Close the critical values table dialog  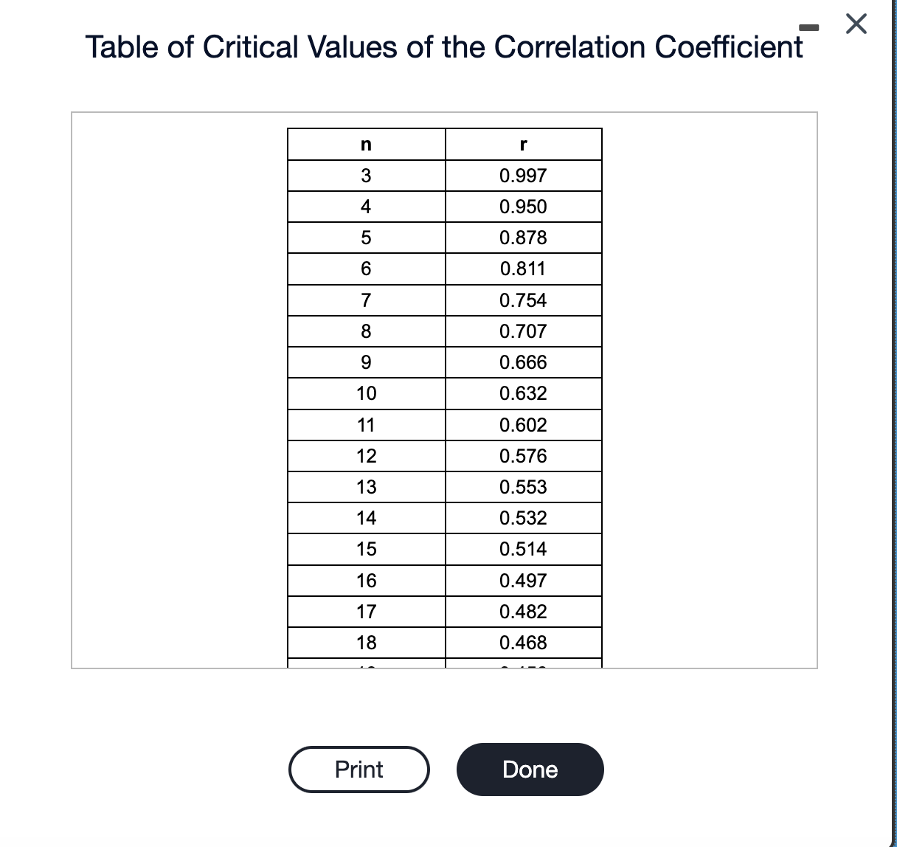tap(855, 24)
